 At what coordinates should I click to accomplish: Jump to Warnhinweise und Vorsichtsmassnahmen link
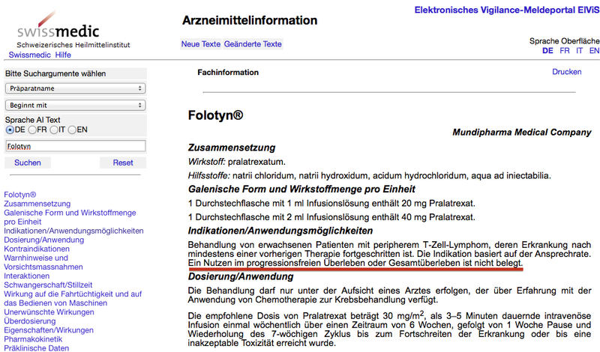[x=43, y=263]
